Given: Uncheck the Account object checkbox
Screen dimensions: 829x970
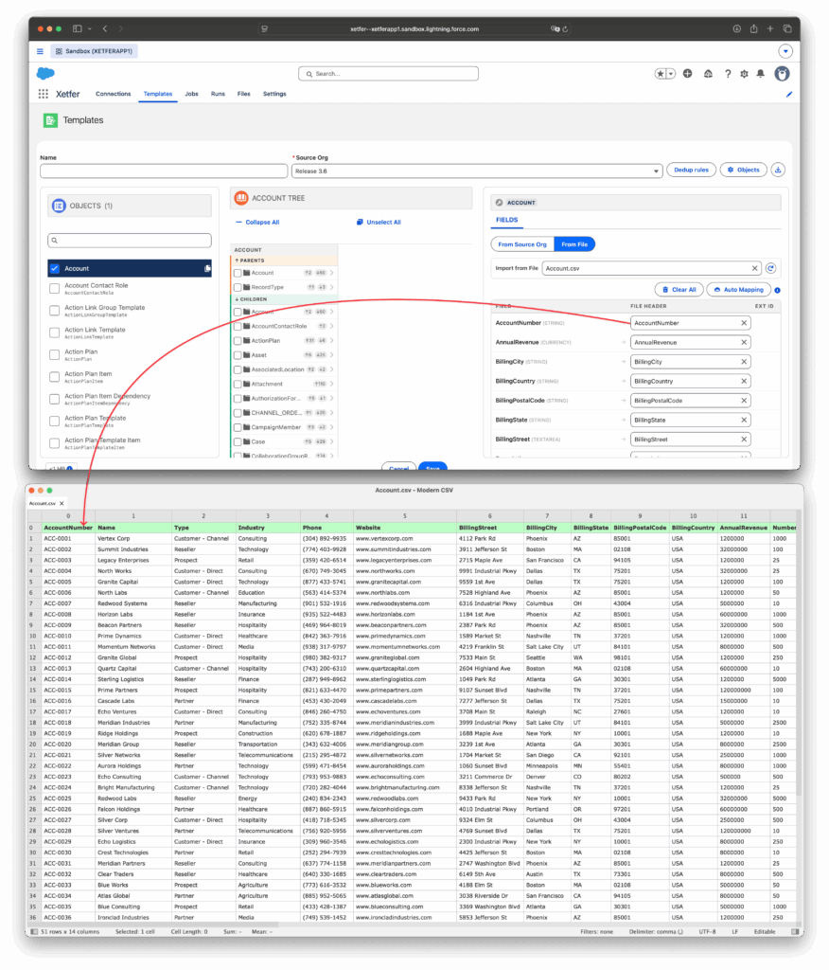Looking at the screenshot, I should point(54,268).
